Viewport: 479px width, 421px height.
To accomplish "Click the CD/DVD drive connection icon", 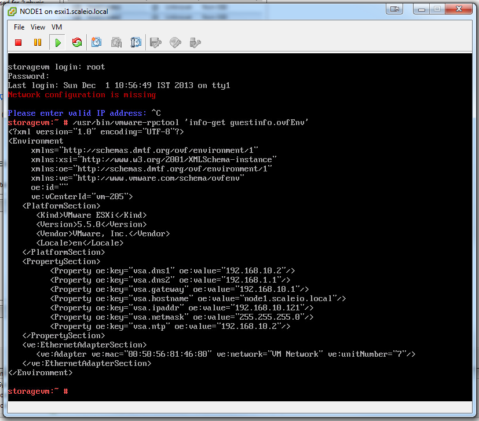I will 175,42.
